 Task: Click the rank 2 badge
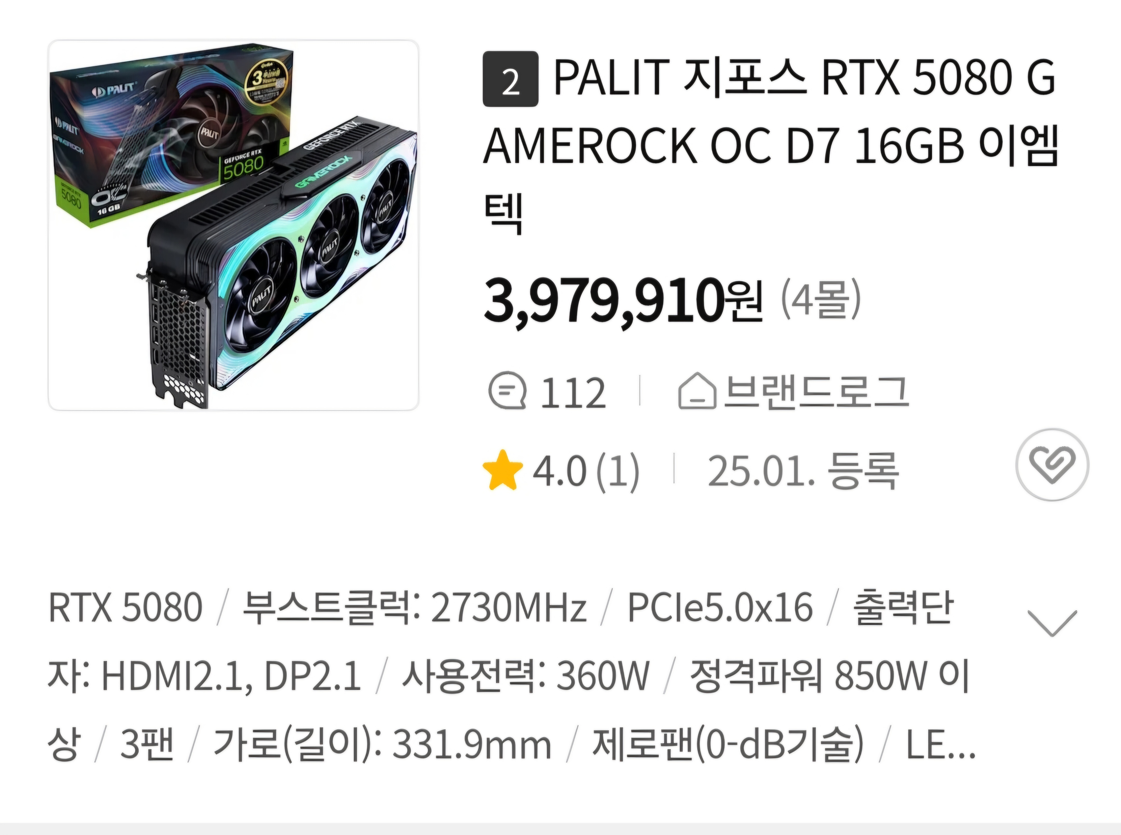(x=510, y=79)
